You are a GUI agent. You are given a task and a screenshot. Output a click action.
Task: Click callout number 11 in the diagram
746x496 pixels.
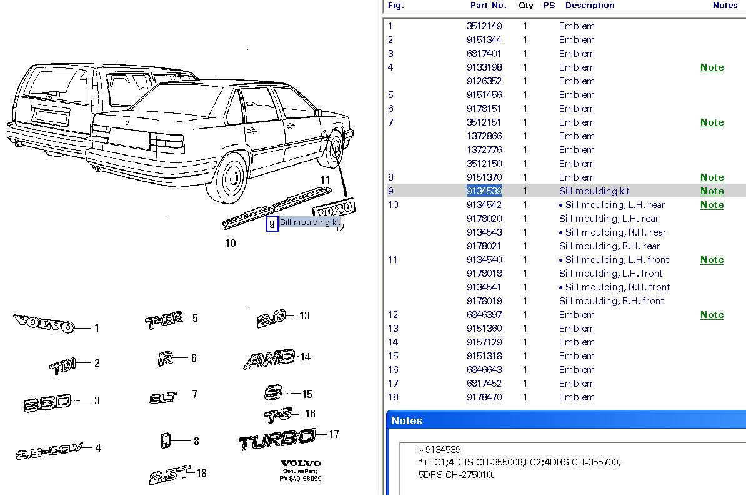pos(325,181)
